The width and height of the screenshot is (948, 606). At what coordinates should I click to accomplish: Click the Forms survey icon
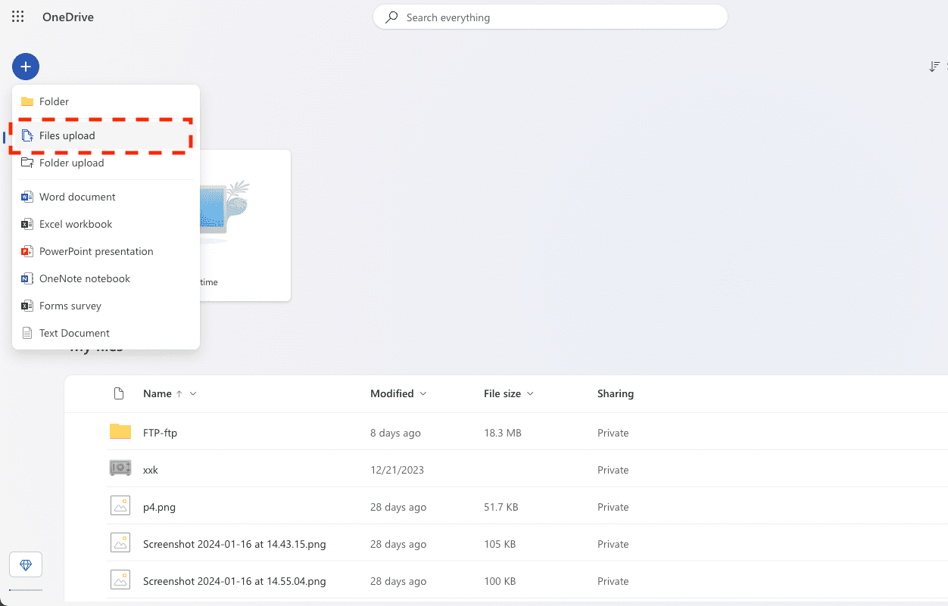27,306
